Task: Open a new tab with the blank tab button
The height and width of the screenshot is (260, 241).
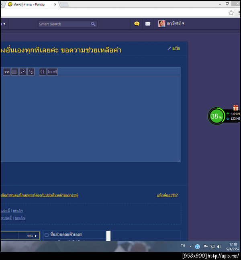Action: point(65,5)
